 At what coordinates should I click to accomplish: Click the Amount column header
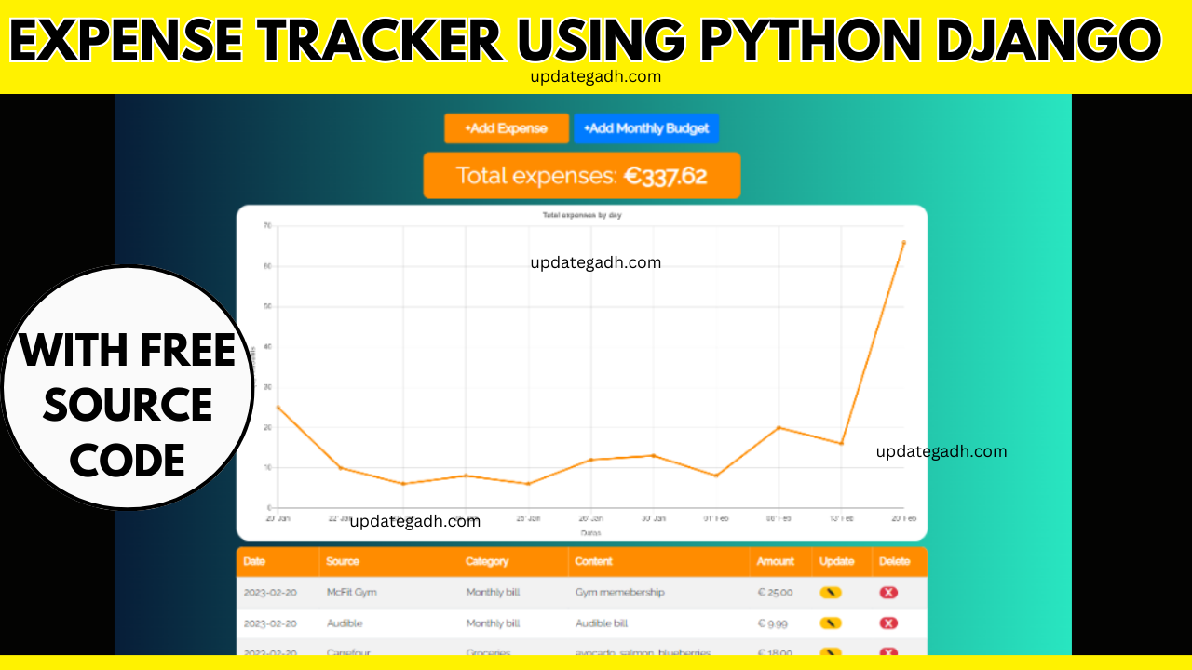(776, 561)
